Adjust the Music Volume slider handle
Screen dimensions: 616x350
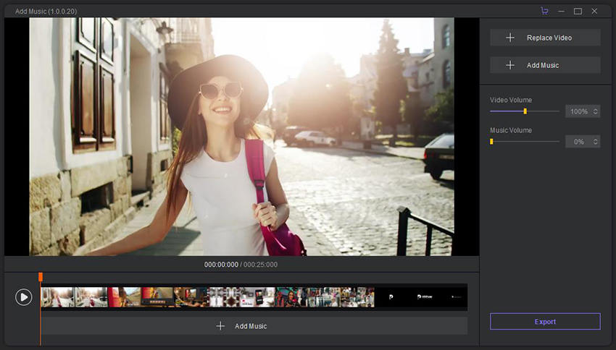(x=491, y=142)
